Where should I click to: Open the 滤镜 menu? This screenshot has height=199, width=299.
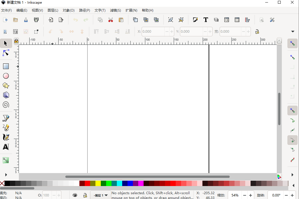[x=115, y=10]
